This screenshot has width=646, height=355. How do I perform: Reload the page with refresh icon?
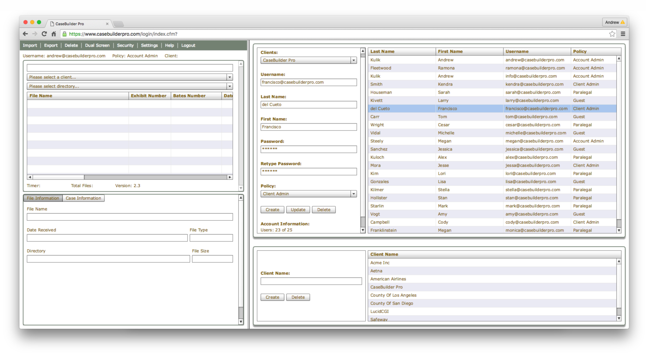[x=44, y=34]
